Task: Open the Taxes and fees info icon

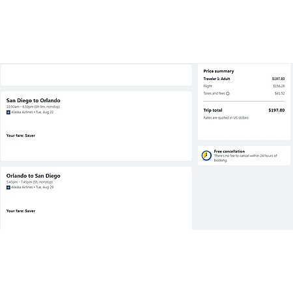Action: pyautogui.click(x=228, y=94)
